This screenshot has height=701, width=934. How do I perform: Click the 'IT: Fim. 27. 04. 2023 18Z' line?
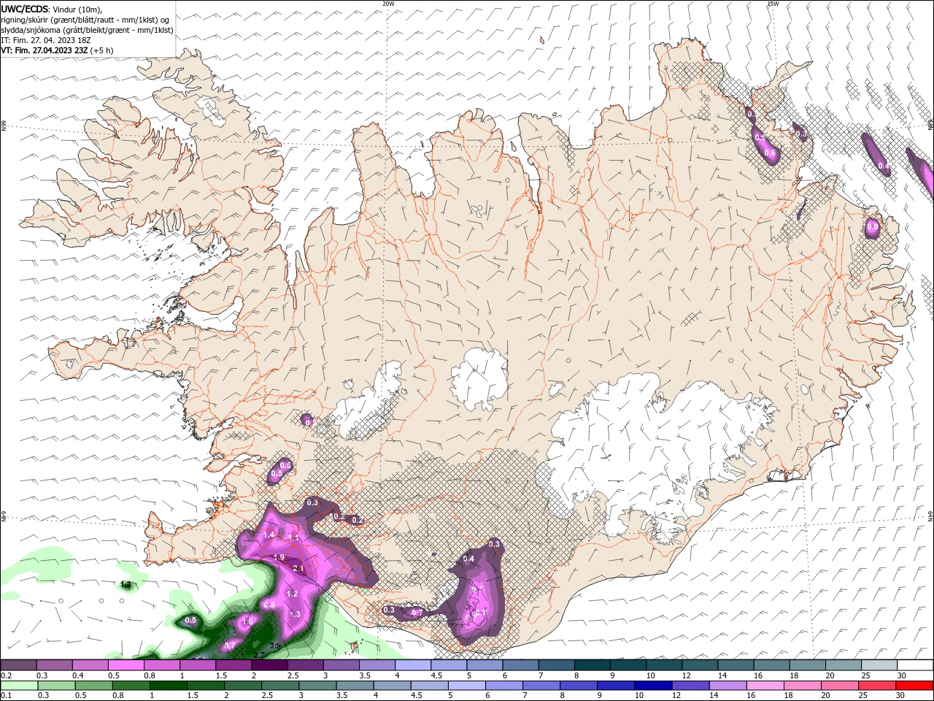46,40
